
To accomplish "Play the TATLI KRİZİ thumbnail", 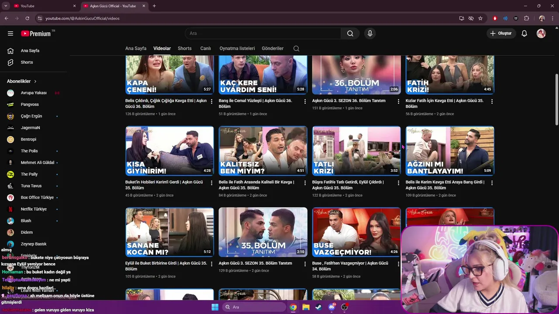I will (356, 151).
